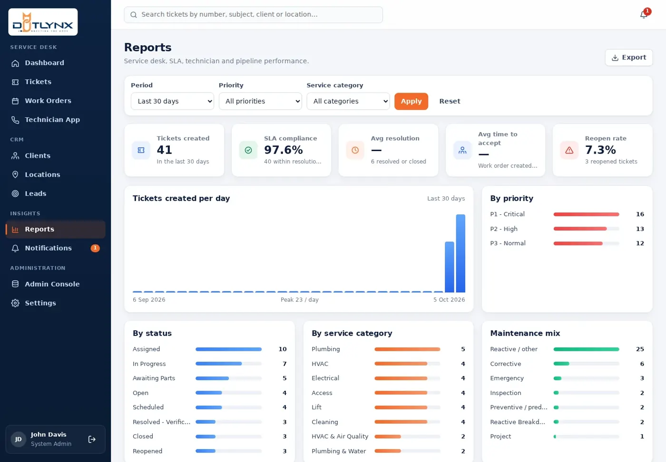
Task: Click the search magnifier icon
Action: click(134, 15)
